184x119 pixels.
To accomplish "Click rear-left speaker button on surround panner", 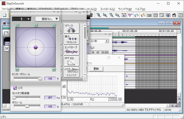I will point(17,70).
